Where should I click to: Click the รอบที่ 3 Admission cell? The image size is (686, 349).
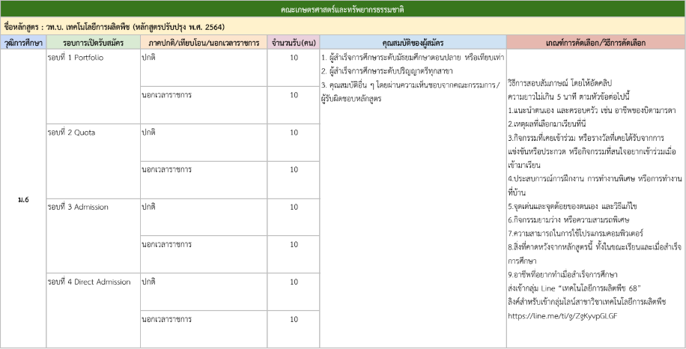(78, 207)
